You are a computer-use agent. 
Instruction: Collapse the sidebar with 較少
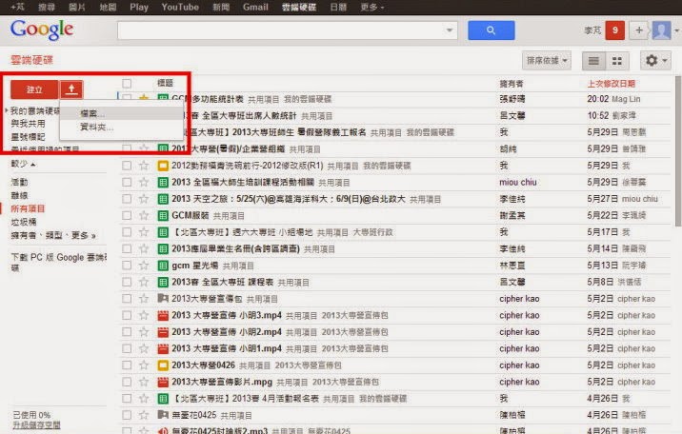click(x=23, y=164)
